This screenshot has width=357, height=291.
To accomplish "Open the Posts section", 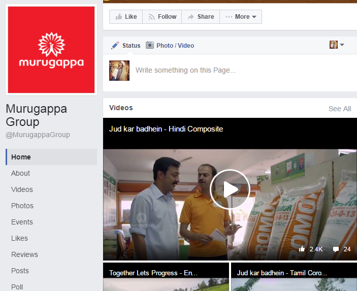I will tap(20, 271).
